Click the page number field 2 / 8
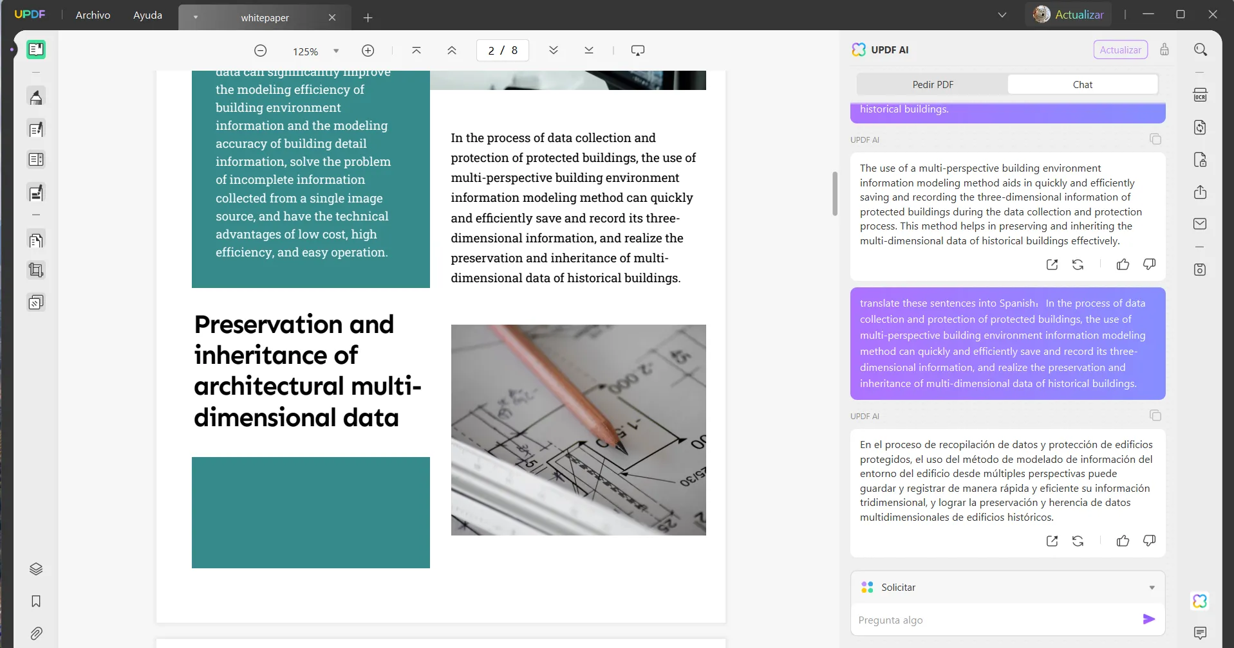Screen dimensions: 1234x648 pyautogui.click(x=503, y=50)
